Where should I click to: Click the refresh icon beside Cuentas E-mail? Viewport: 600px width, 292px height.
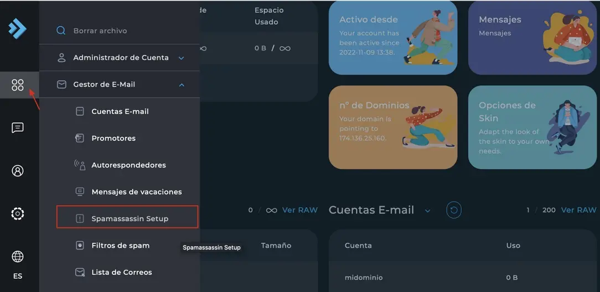(x=454, y=210)
